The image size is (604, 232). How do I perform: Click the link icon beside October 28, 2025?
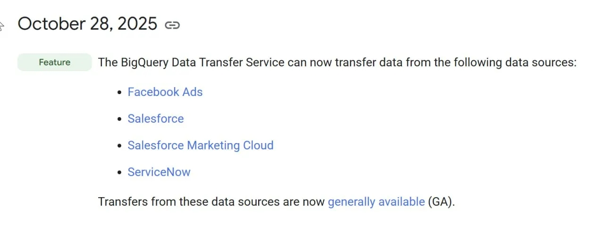pos(172,25)
